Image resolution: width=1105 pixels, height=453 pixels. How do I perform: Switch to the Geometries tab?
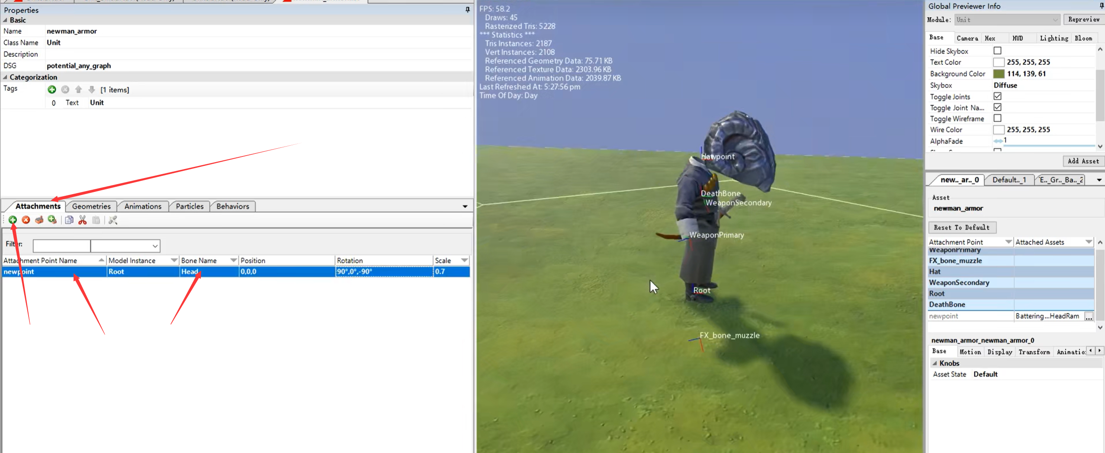[91, 206]
